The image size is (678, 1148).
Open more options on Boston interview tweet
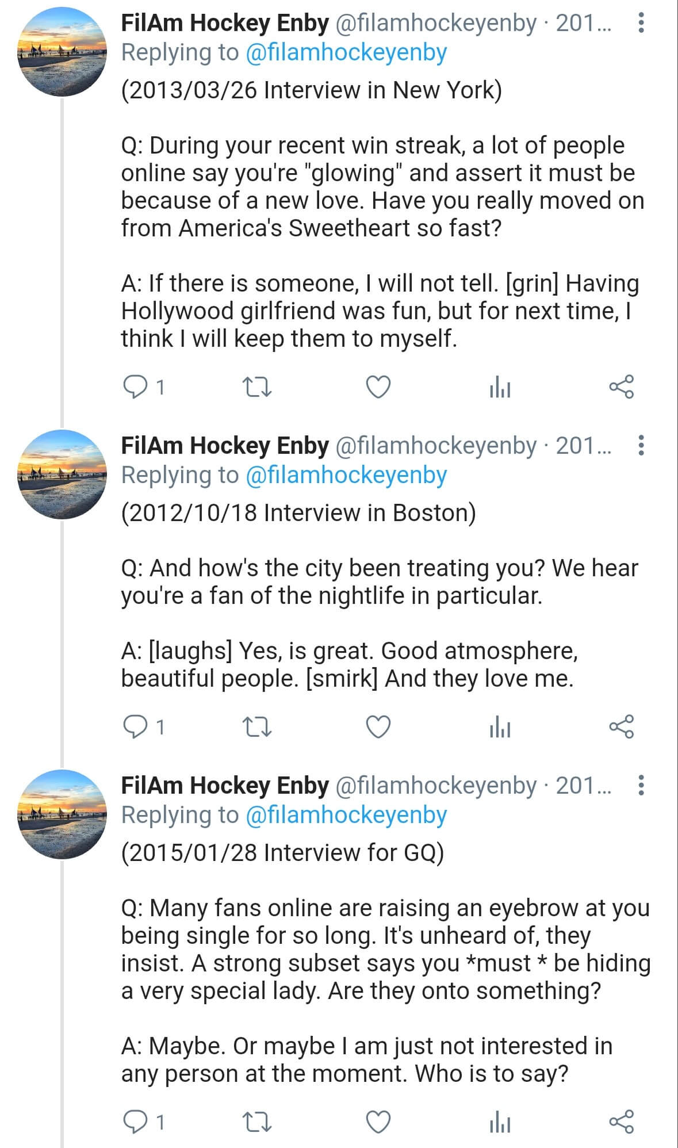pos(641,446)
